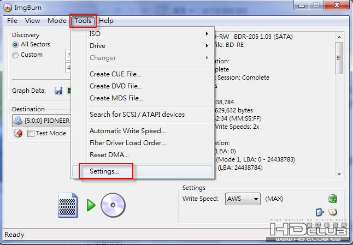Open the Write Speed AWS dropdown

(x=243, y=199)
